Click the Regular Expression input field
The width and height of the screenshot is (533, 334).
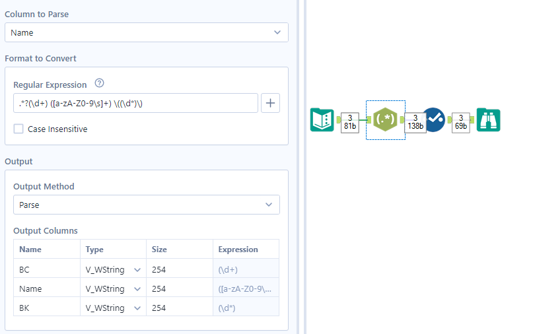tap(135, 103)
